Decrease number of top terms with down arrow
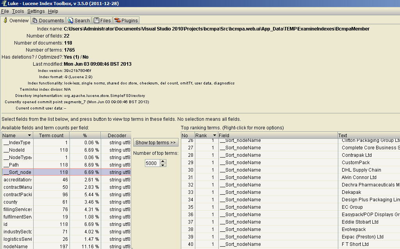The height and width of the screenshot is (249, 400). coord(163,165)
